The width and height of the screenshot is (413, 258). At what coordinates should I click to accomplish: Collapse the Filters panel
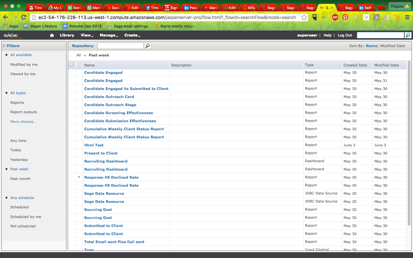point(4,46)
